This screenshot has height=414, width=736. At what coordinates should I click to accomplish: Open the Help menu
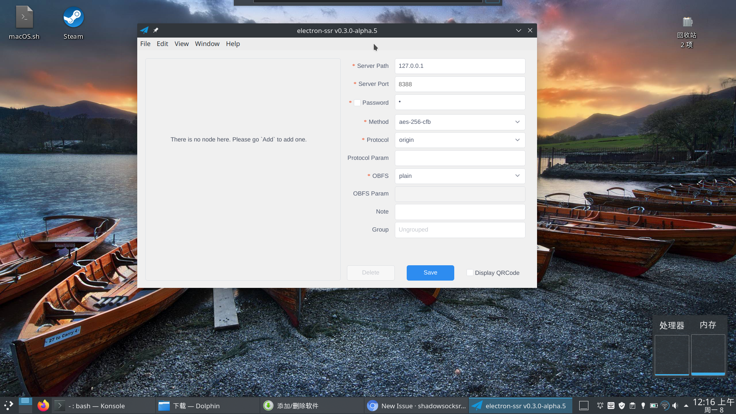click(233, 44)
